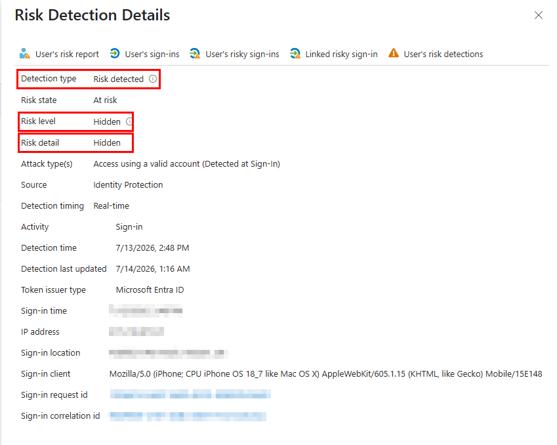The image size is (557, 445).
Task: Close the Risk Detection Details panel
Action: pyautogui.click(x=539, y=15)
